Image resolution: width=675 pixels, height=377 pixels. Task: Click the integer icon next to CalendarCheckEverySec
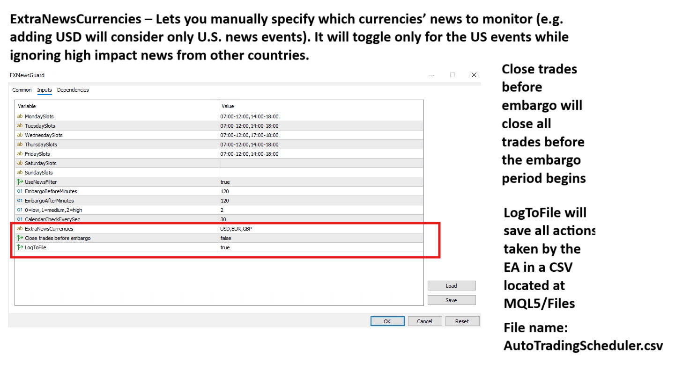(x=20, y=219)
